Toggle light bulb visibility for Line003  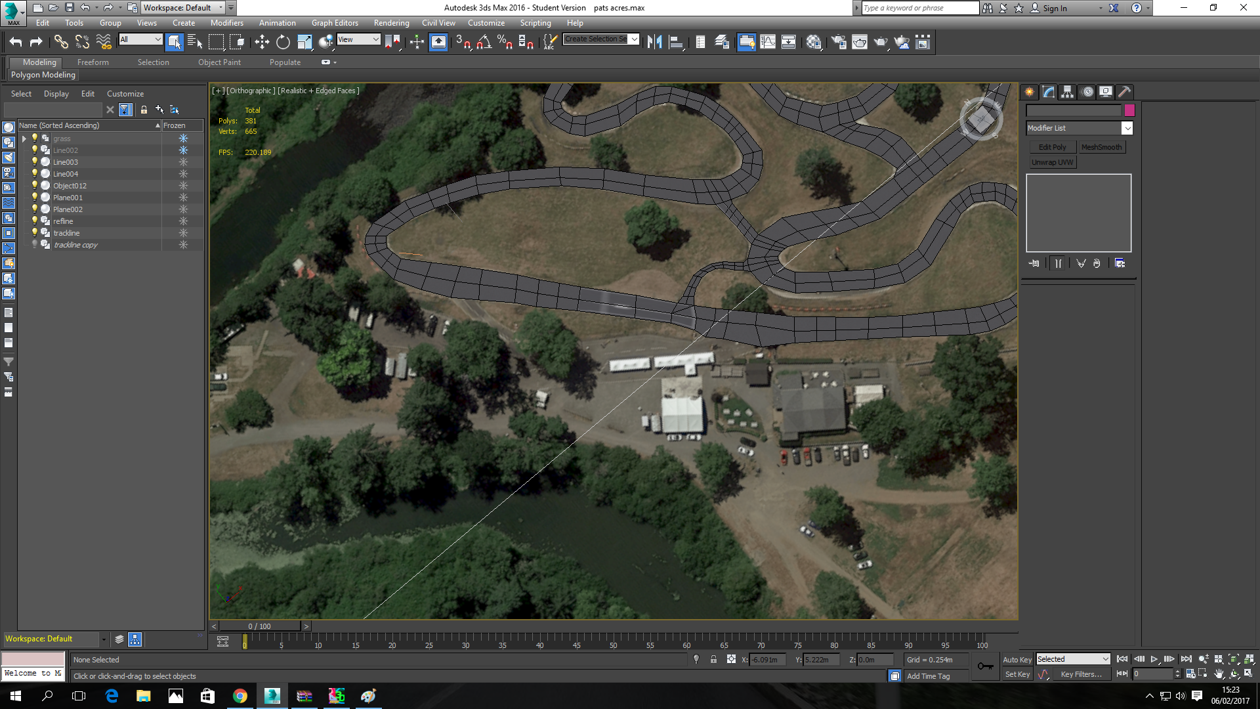[x=35, y=161]
